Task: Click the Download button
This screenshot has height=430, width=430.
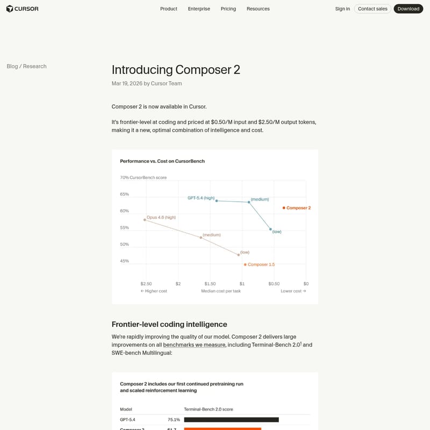Action: pyautogui.click(x=408, y=9)
